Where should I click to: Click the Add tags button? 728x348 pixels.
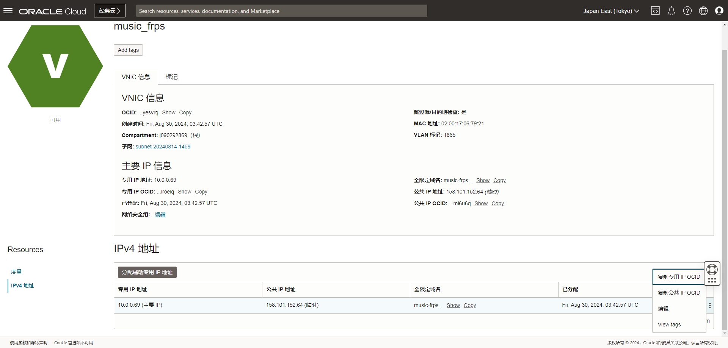(128, 50)
